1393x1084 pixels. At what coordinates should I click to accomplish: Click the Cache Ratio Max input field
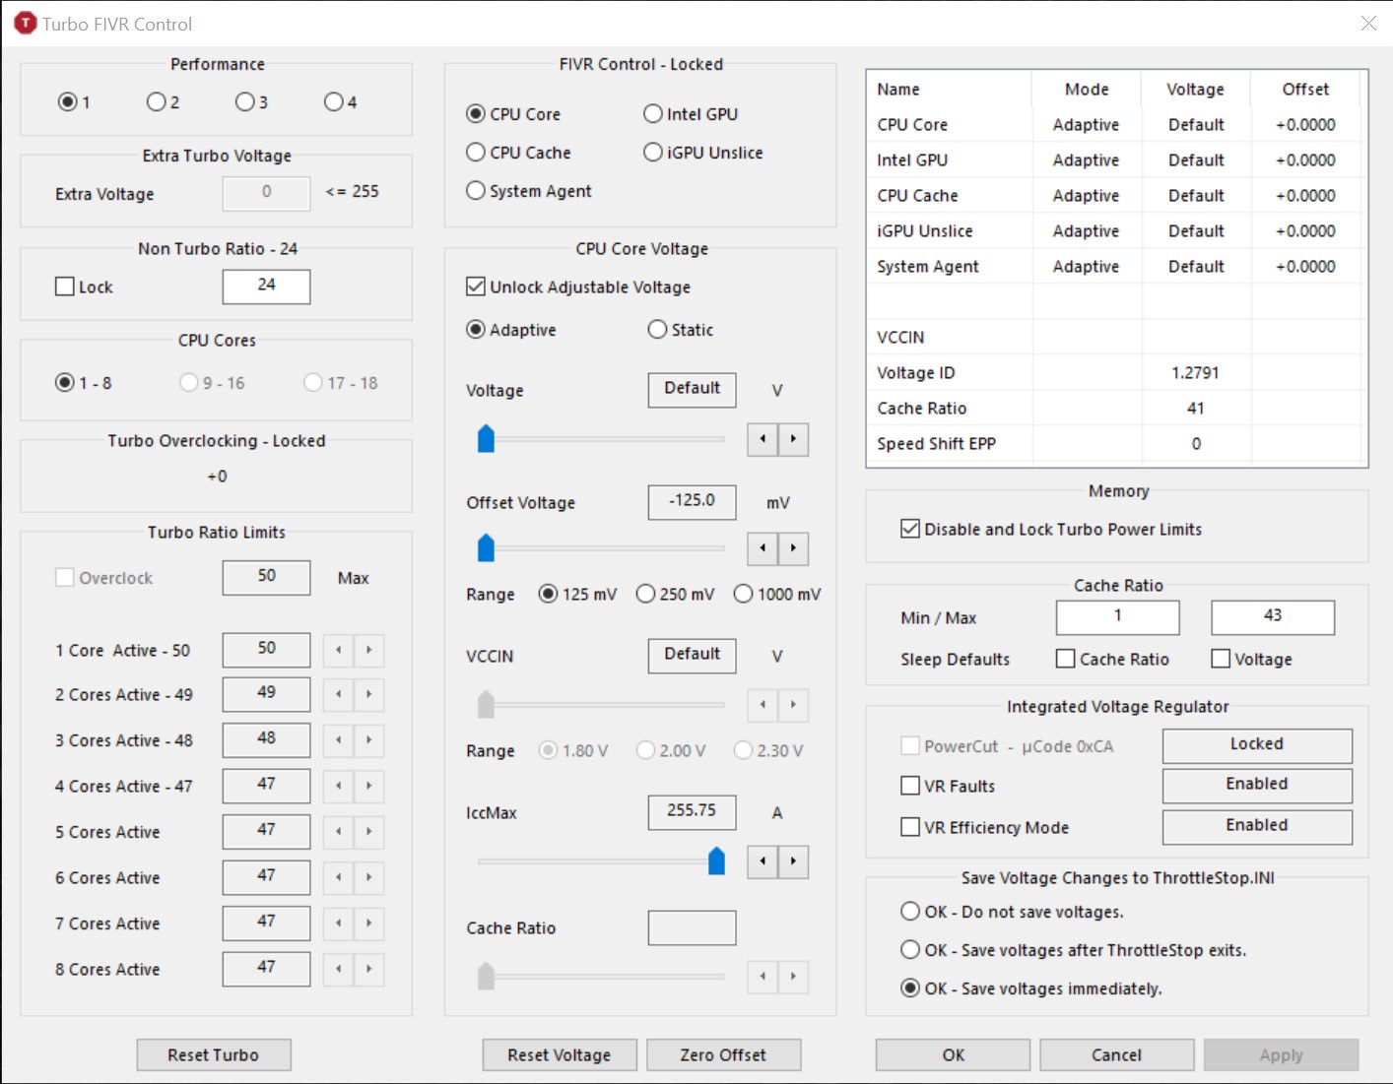click(x=1272, y=617)
